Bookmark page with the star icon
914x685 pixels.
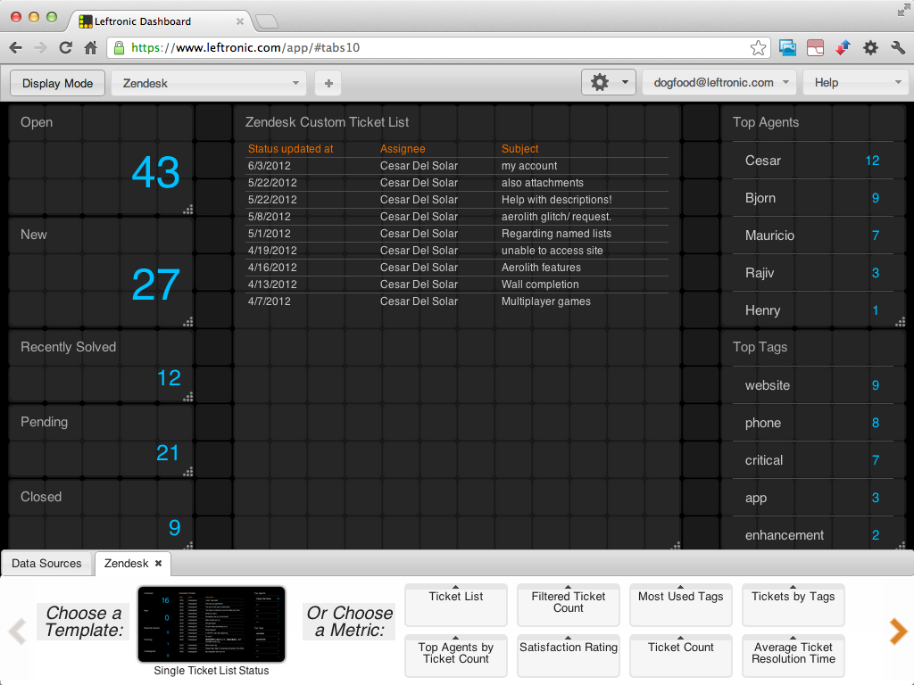(x=758, y=48)
